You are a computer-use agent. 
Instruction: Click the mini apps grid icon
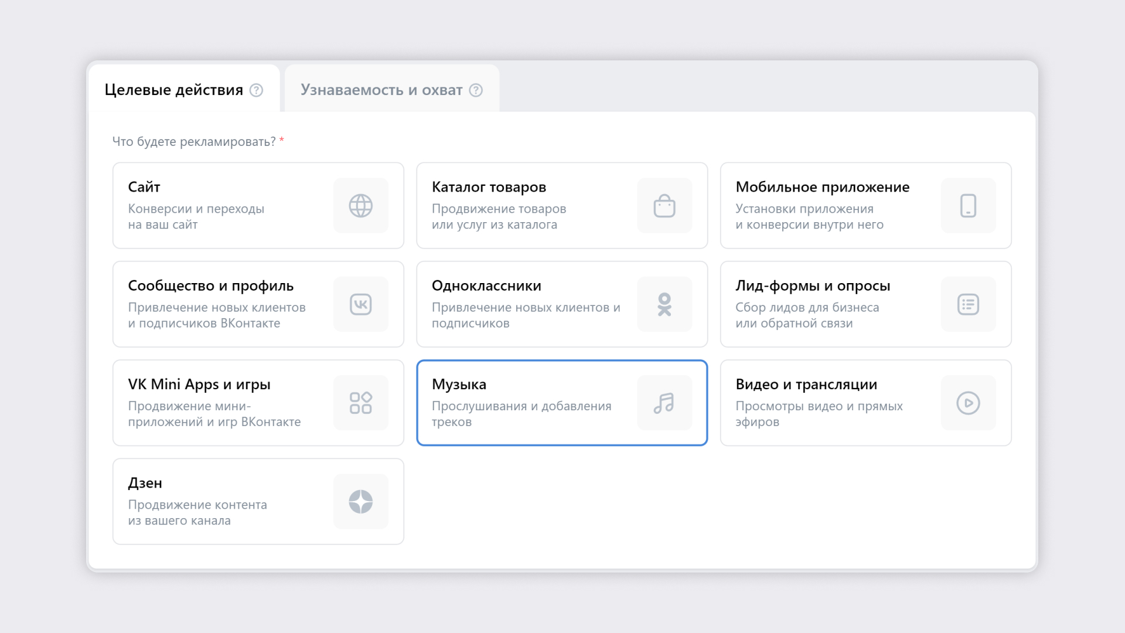click(x=361, y=403)
